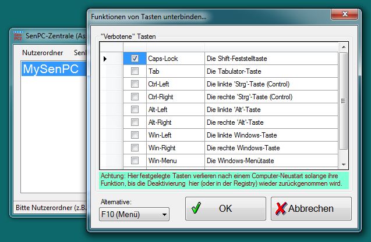The width and height of the screenshot is (371, 242).
Task: Open the Alternative F10 (Menü) dropdown
Action: [x=164, y=215]
